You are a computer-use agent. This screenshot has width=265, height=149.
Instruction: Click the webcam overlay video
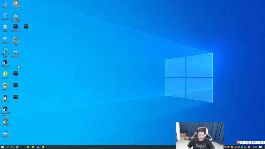(x=200, y=135)
